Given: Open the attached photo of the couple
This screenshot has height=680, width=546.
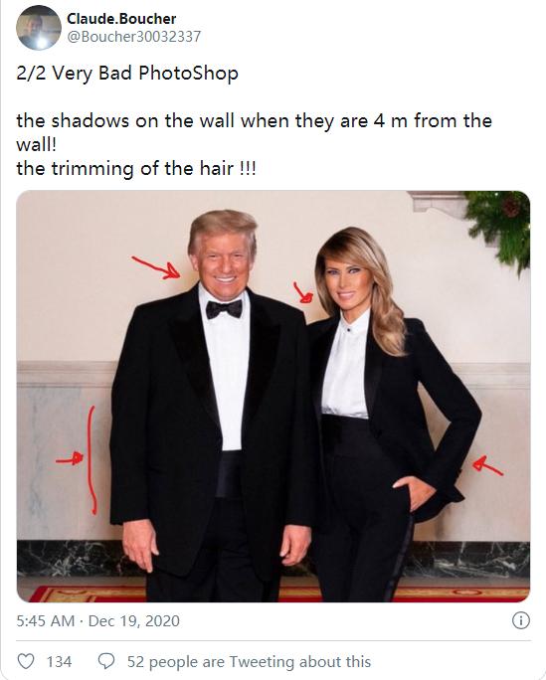Looking at the screenshot, I should [x=273, y=396].
